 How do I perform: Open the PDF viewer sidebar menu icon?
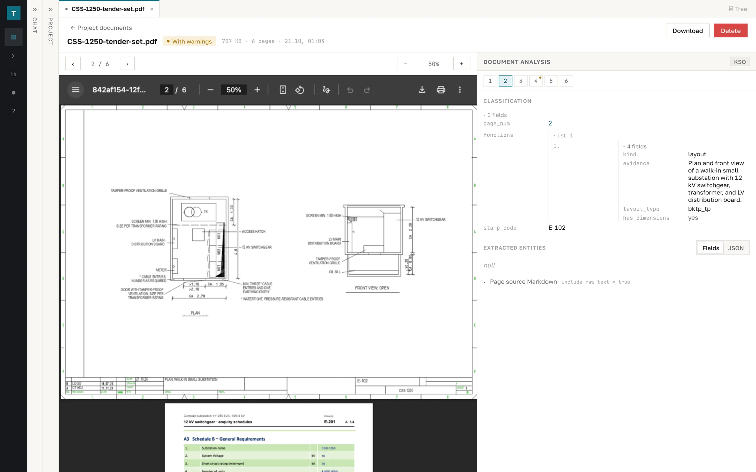[76, 90]
